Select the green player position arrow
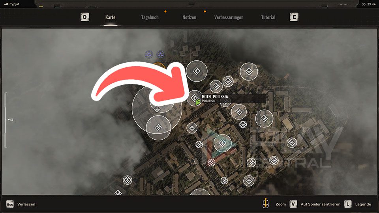 pos(198,102)
